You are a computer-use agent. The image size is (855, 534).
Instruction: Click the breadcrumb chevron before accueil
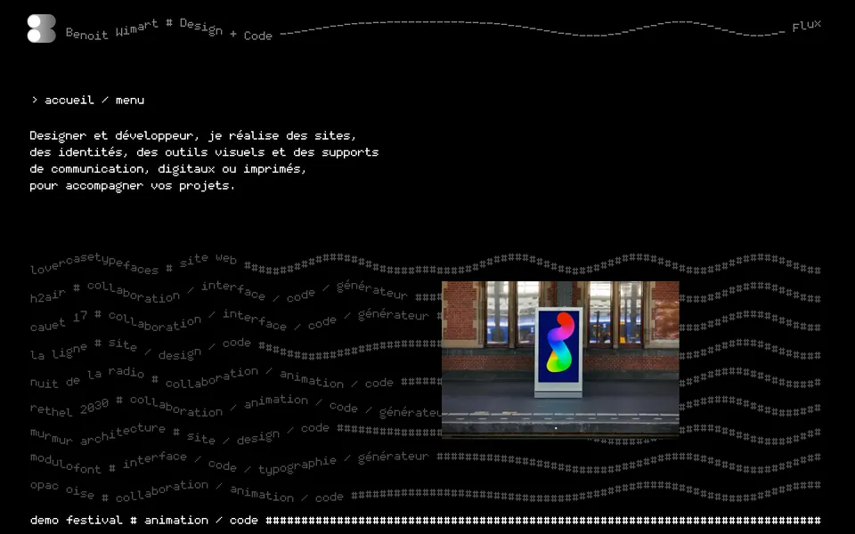(x=35, y=100)
